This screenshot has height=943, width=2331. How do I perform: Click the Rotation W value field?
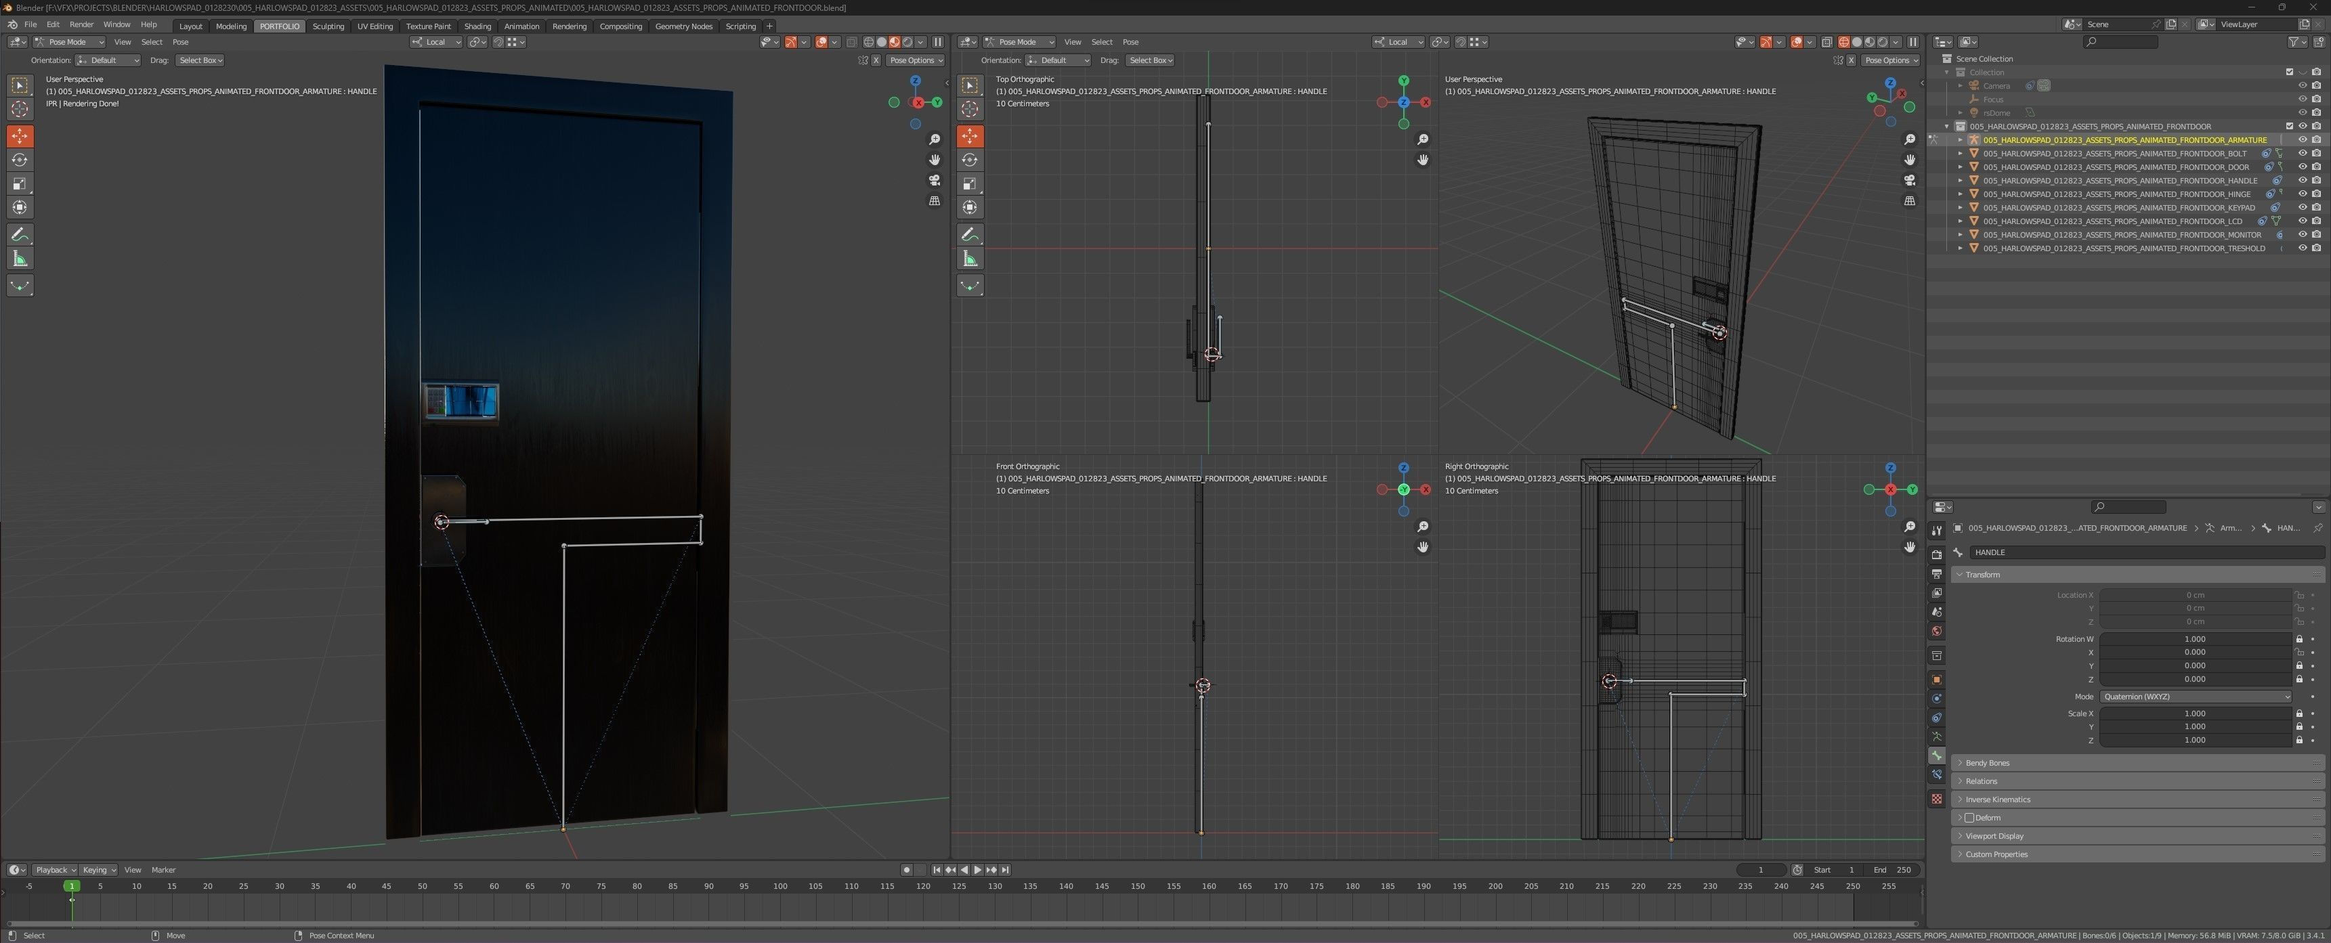pyautogui.click(x=2196, y=639)
